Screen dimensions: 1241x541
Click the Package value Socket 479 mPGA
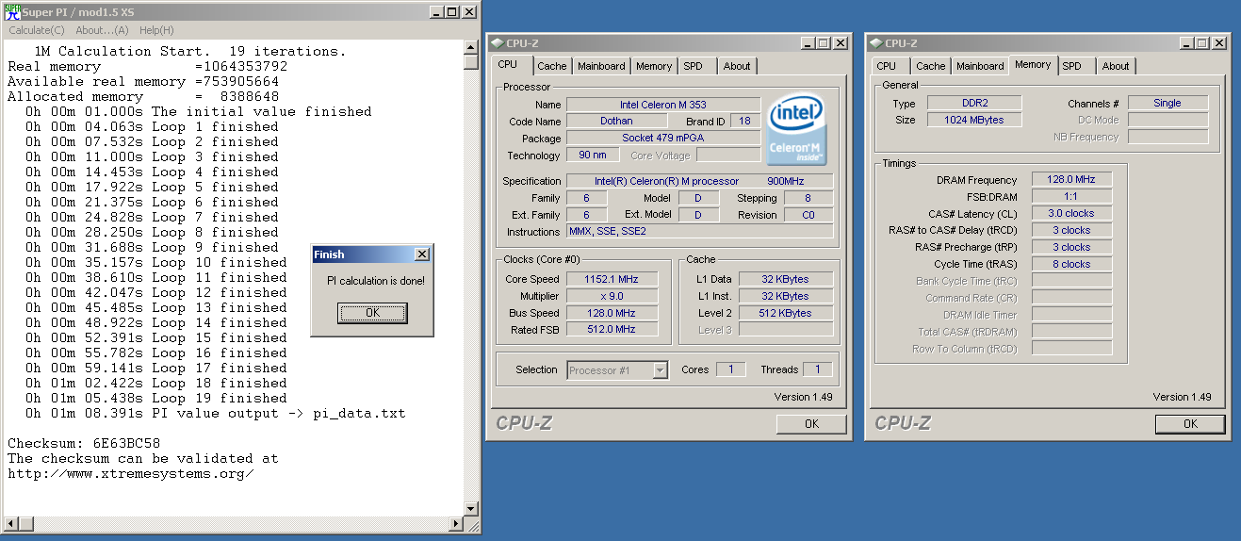663,139
